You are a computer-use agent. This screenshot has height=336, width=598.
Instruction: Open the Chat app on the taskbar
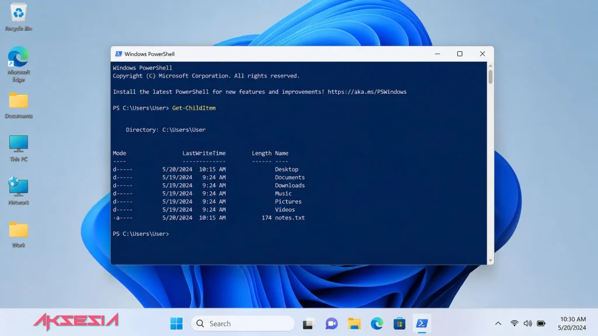pos(332,323)
